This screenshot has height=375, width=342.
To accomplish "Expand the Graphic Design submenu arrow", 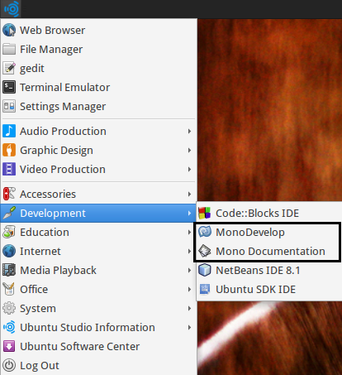I will pyautogui.click(x=189, y=150).
